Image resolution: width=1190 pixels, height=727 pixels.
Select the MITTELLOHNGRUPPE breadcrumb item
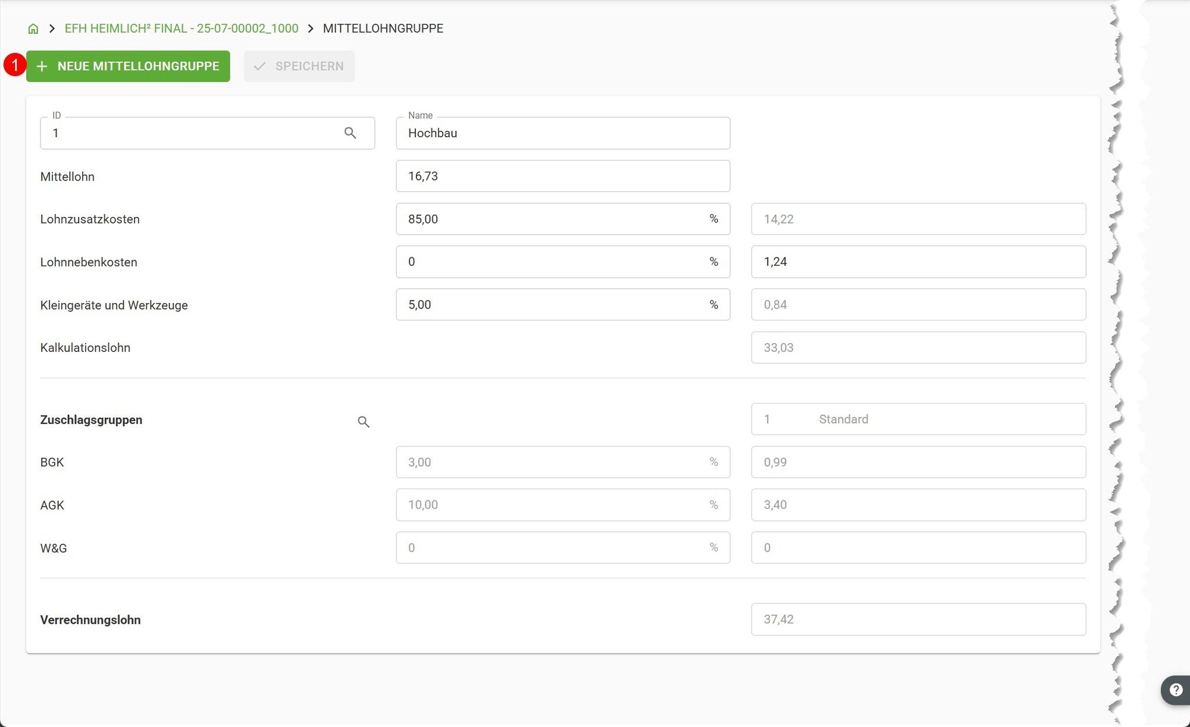tap(383, 29)
